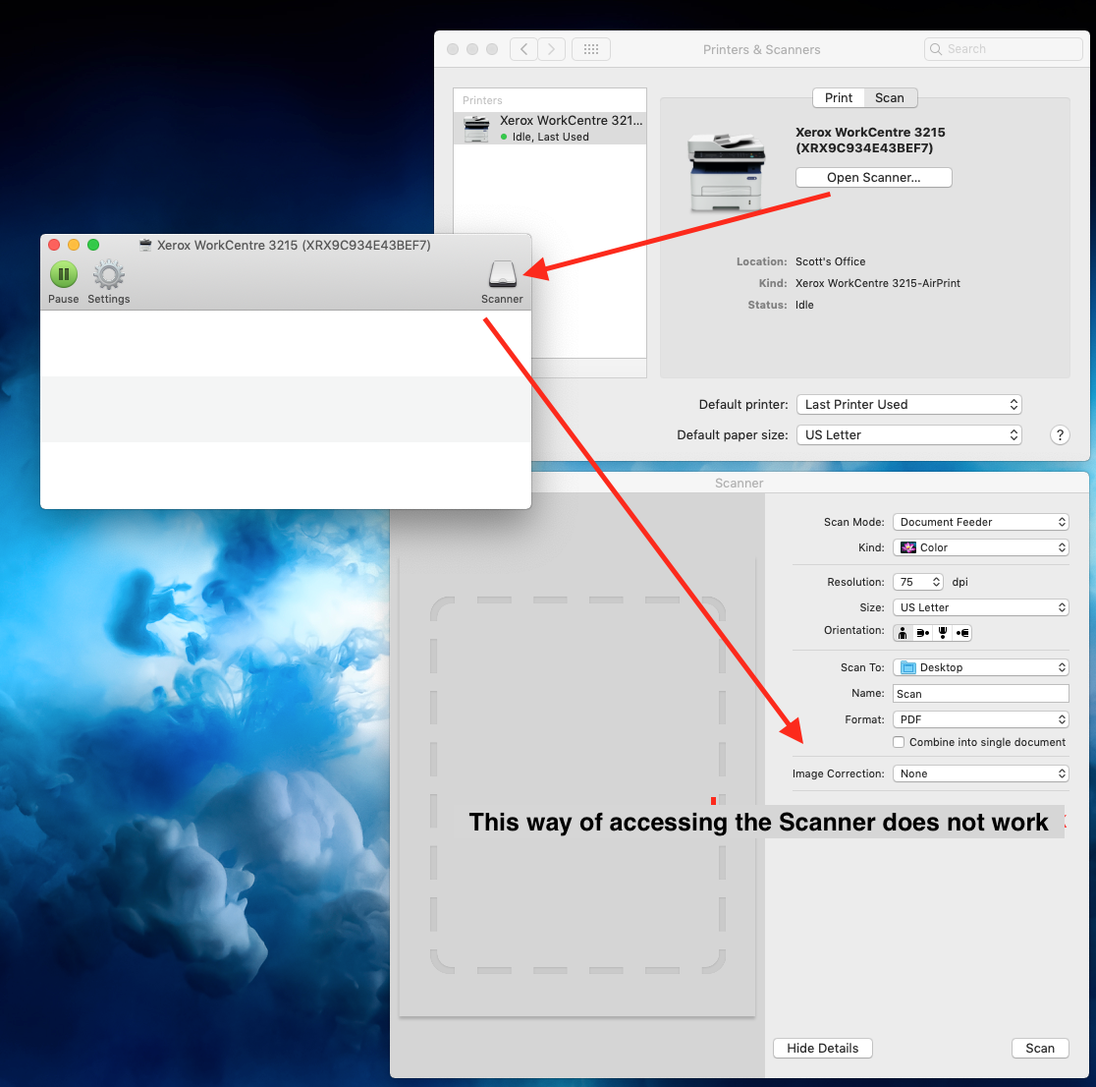Viewport: 1096px width, 1087px height.
Task: Open the scan Size US Letter dropdown
Action: pos(981,607)
